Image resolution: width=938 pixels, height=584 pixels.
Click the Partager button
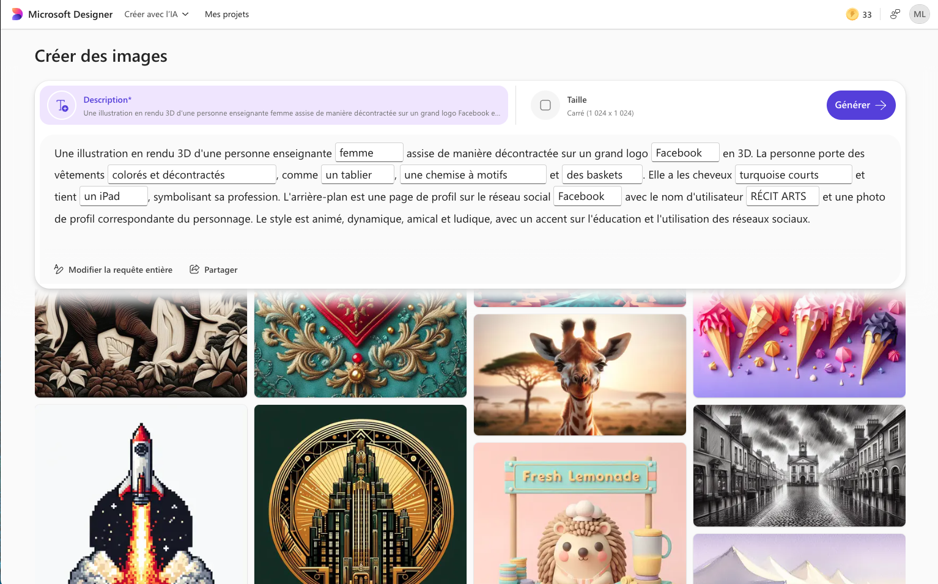tap(213, 270)
